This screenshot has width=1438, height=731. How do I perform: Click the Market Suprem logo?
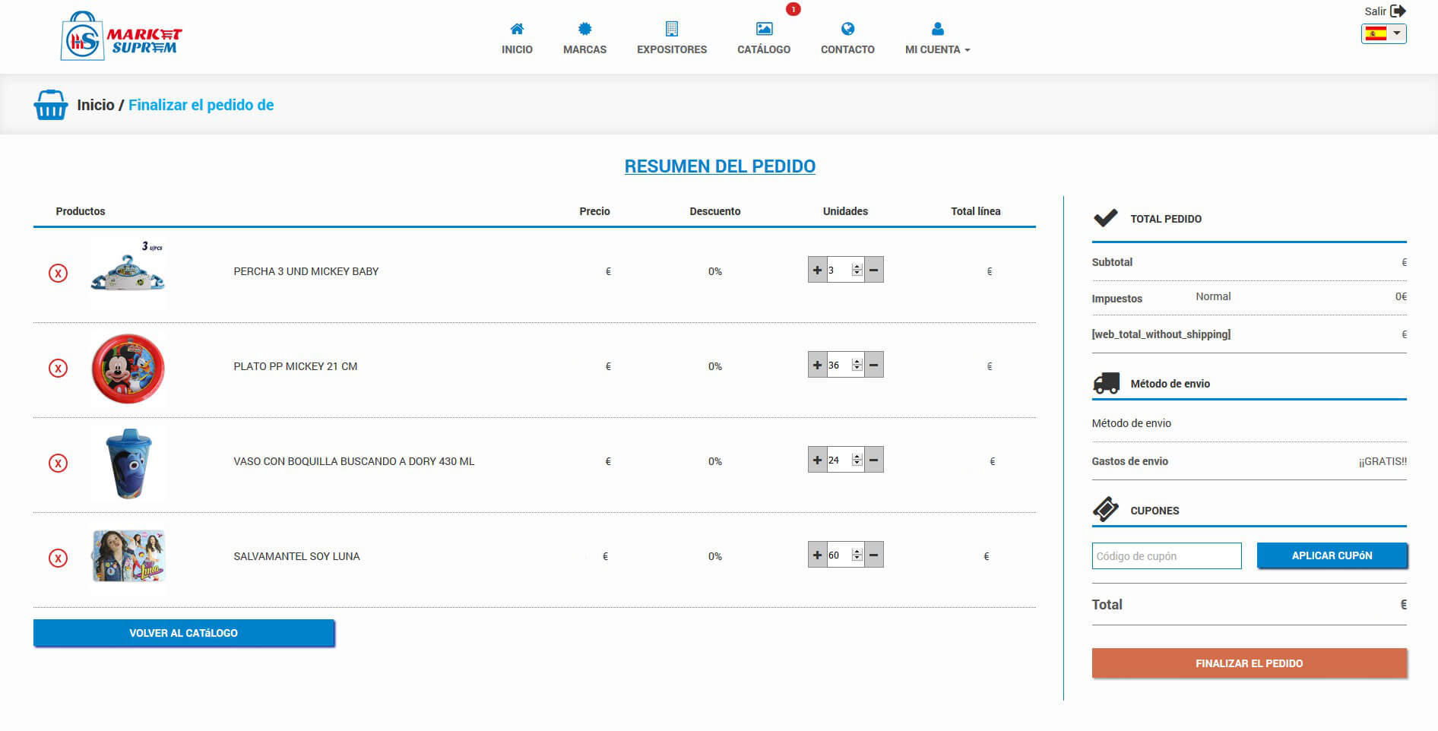pos(122,36)
